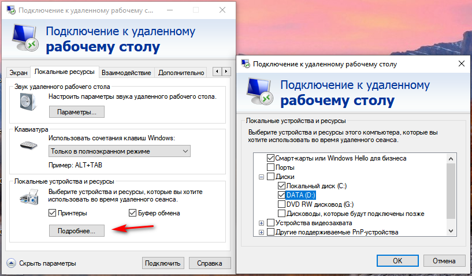This screenshot has height=276, width=472.
Task: Switch to the Экран tab
Action: pyautogui.click(x=17, y=73)
